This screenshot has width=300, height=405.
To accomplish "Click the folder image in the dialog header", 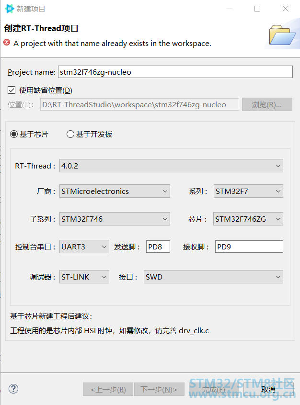I will click(282, 35).
